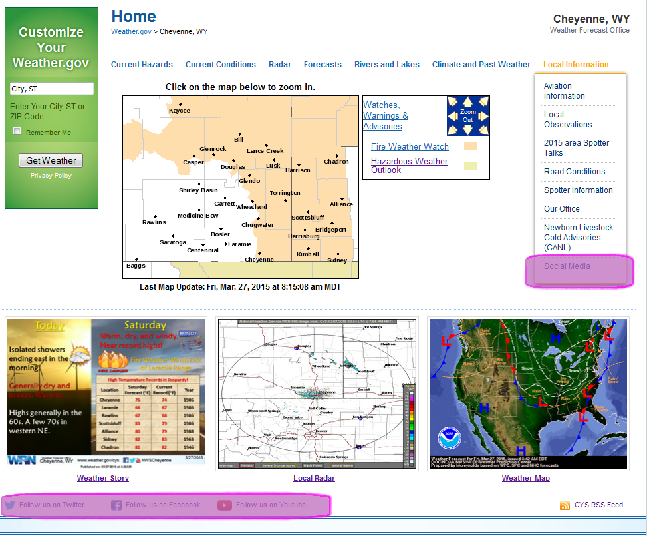
Task: Click the Twitter bird icon
Action: tap(10, 505)
